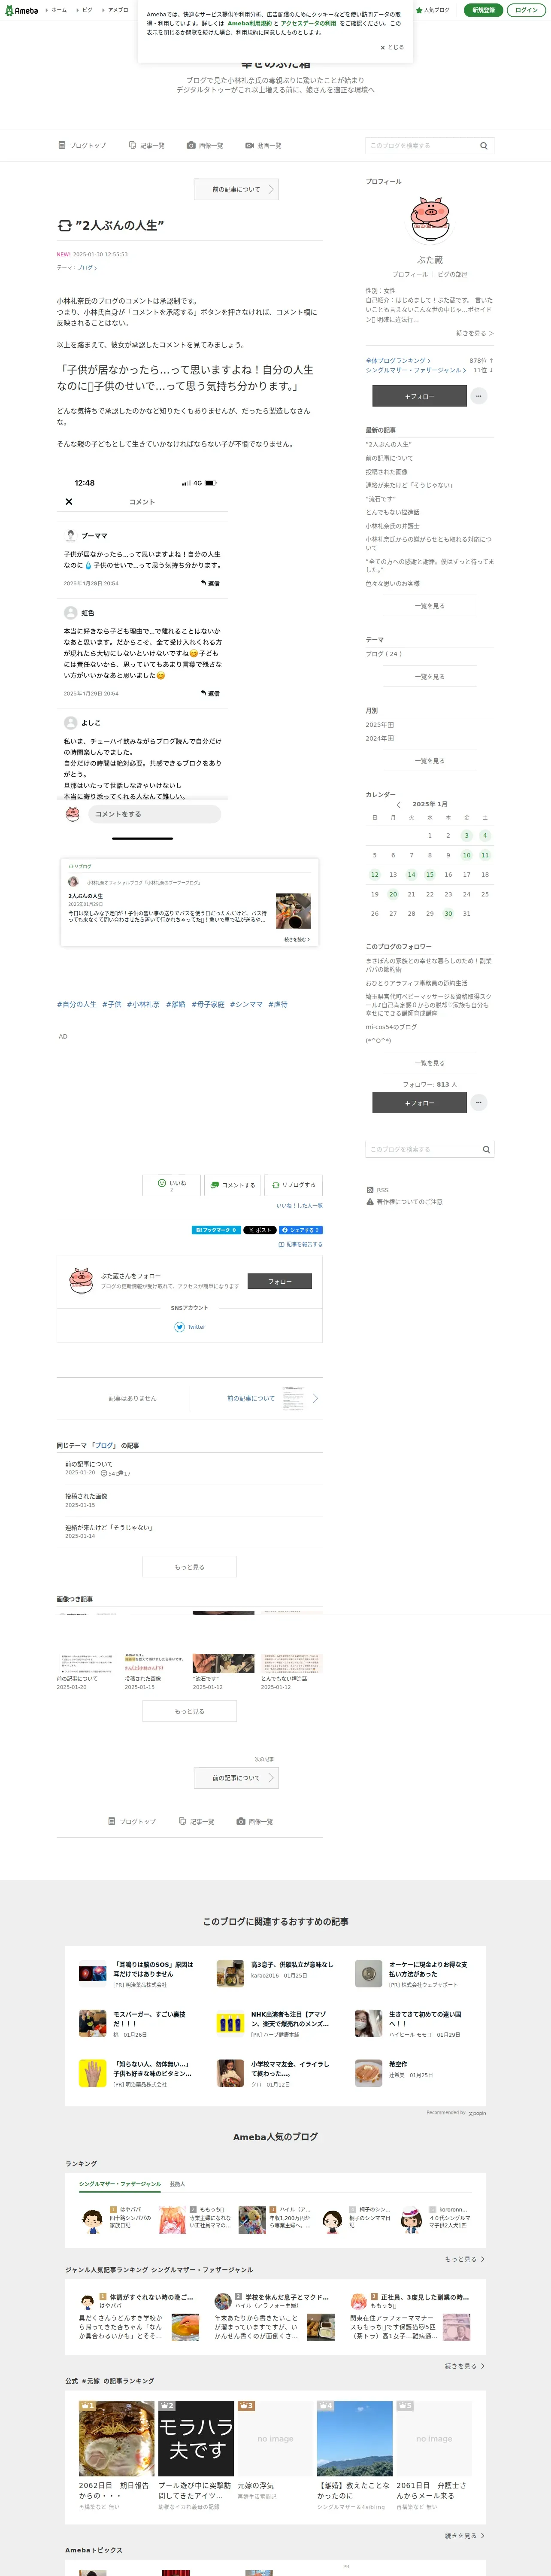Open hashtag #自分の人生
The image size is (551, 2576).
(77, 1004)
